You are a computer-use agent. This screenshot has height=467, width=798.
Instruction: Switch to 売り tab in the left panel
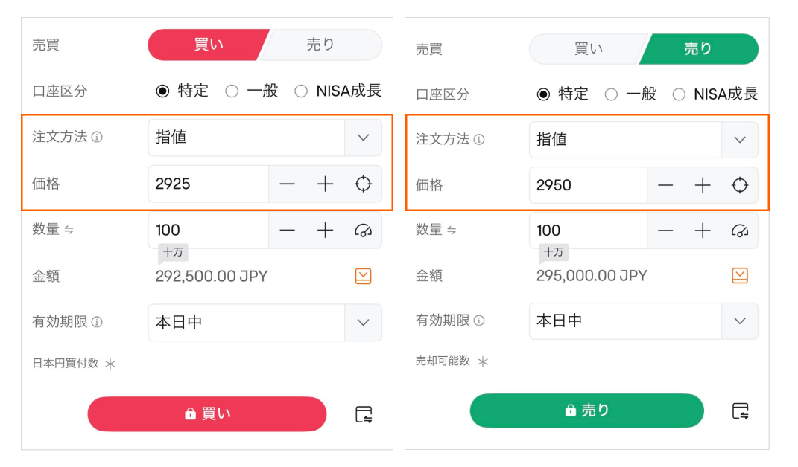(x=320, y=45)
